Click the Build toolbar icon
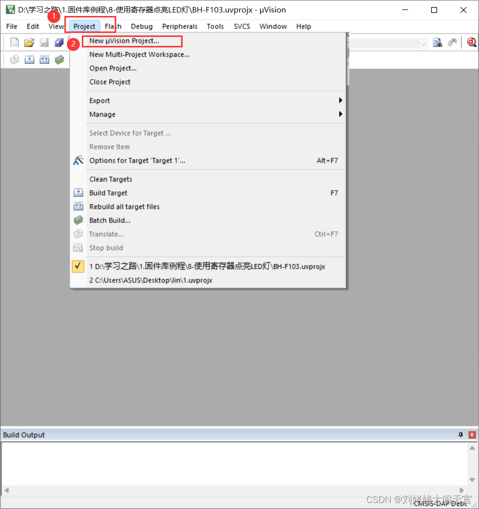The width and height of the screenshot is (479, 509). (29, 59)
